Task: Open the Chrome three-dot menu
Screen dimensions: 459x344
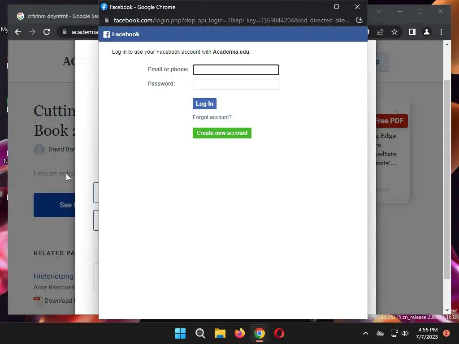Action: click(x=441, y=32)
